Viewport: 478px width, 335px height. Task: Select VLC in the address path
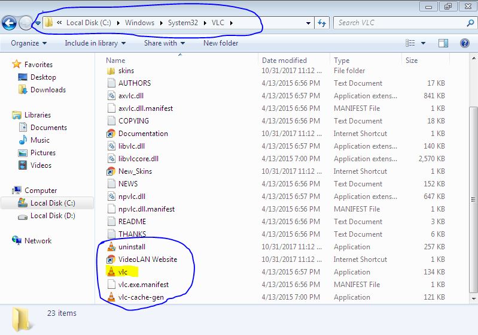point(218,23)
